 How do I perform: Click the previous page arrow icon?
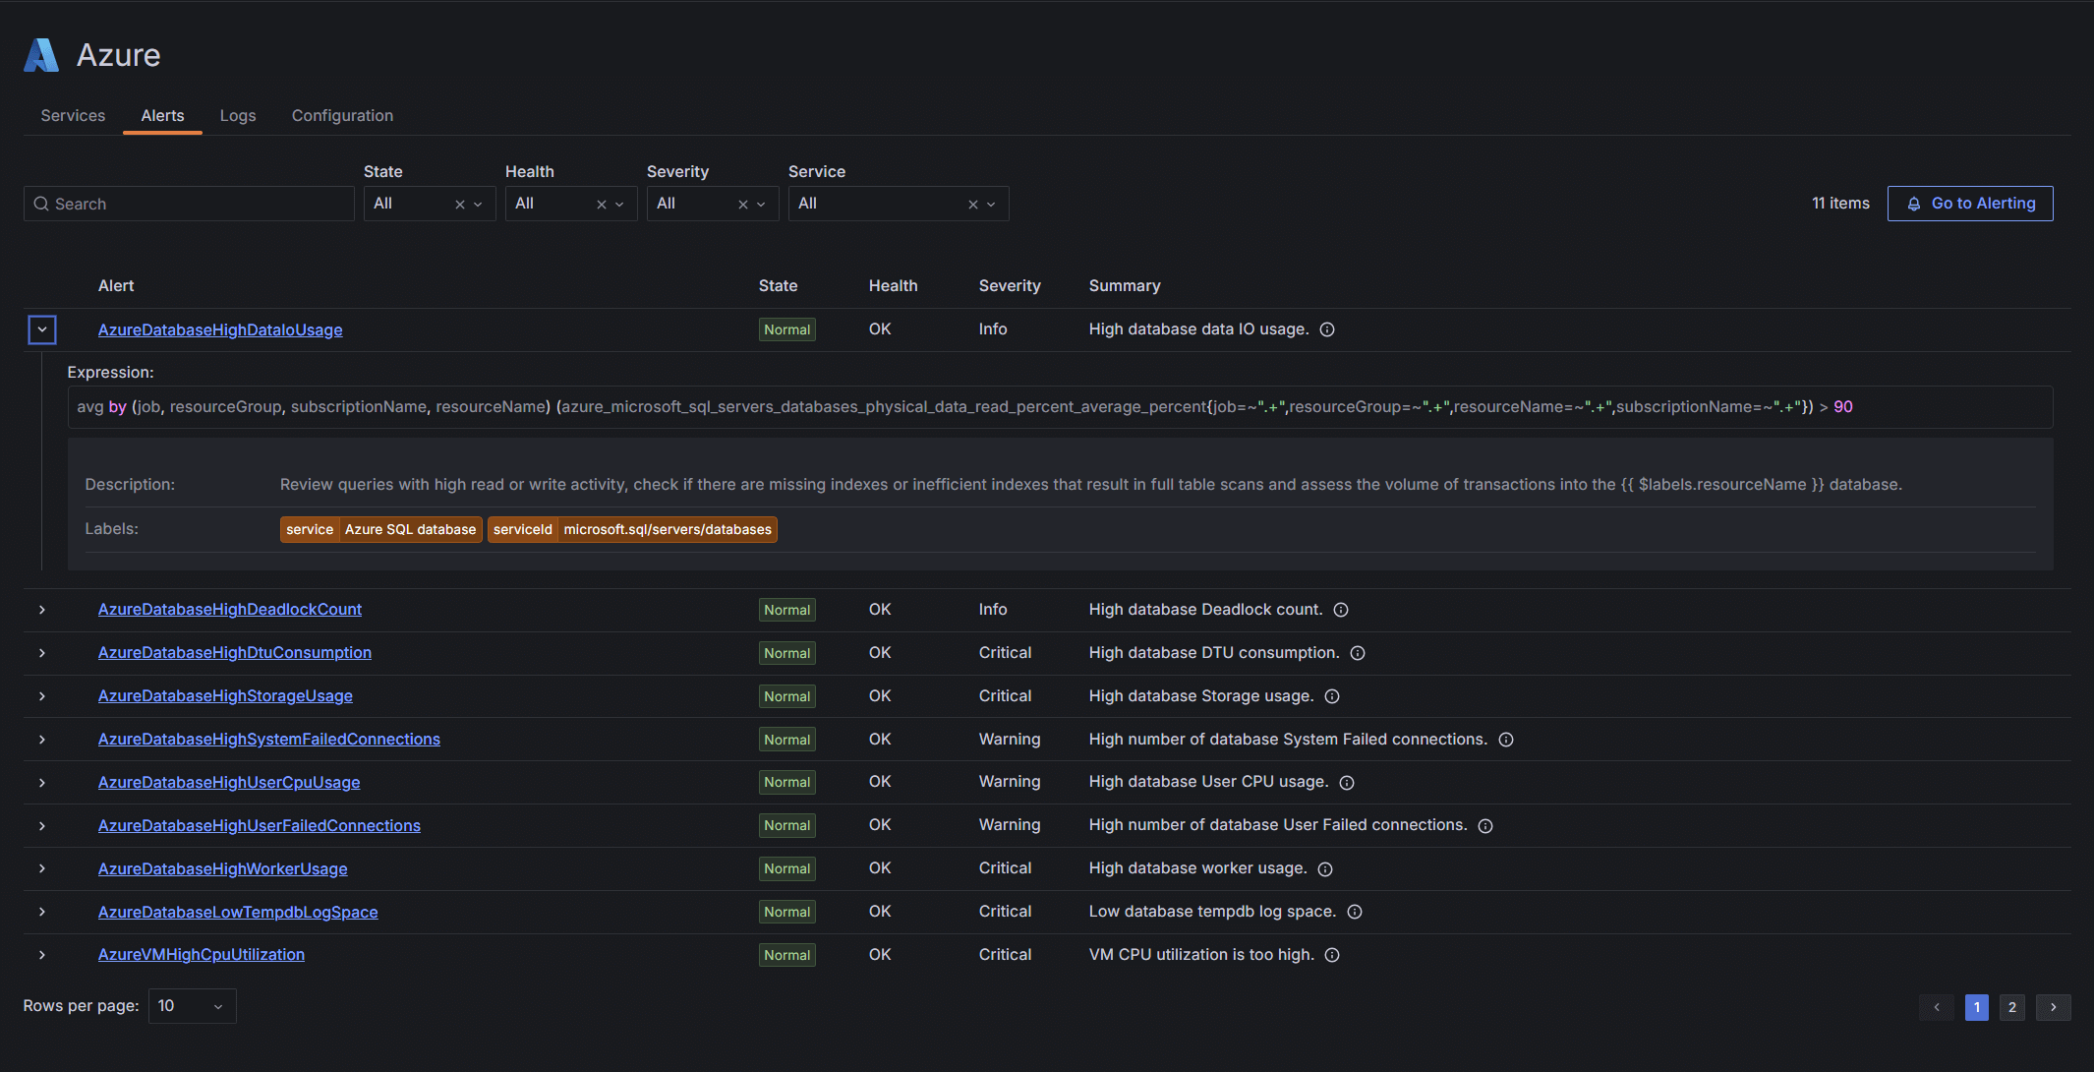pos(1937,1007)
